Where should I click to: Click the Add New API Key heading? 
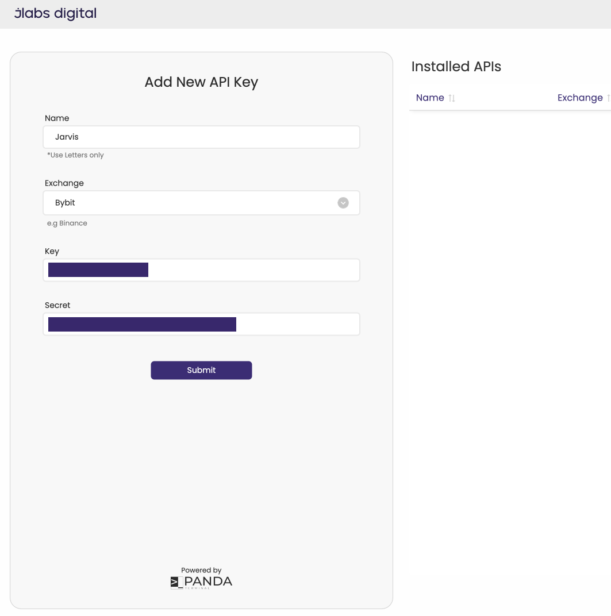tap(201, 82)
